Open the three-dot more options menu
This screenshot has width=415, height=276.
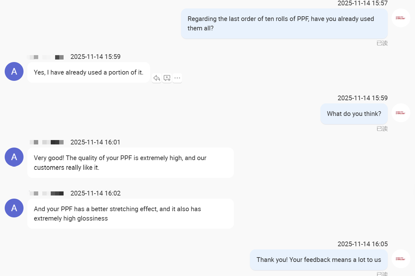tap(177, 78)
